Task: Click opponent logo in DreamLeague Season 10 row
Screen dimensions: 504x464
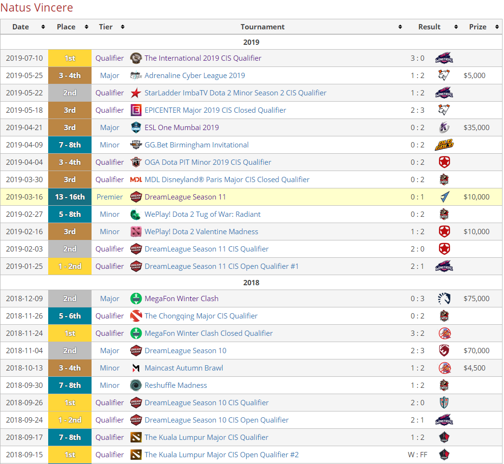Action: (444, 351)
